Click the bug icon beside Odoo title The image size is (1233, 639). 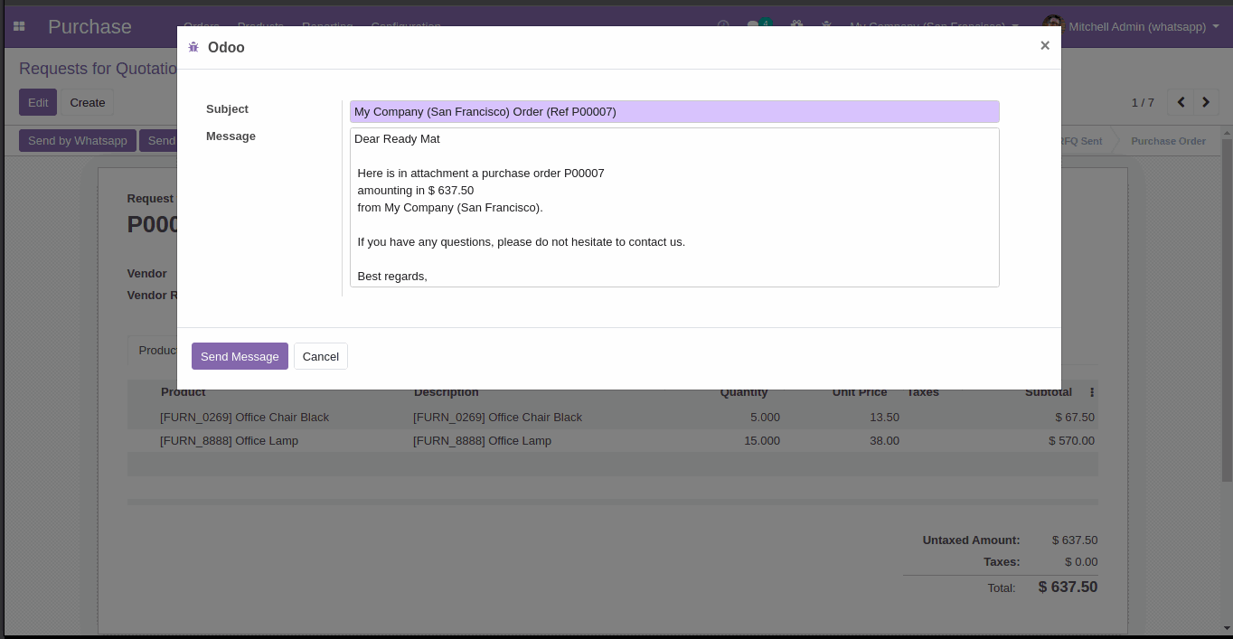[x=193, y=47]
